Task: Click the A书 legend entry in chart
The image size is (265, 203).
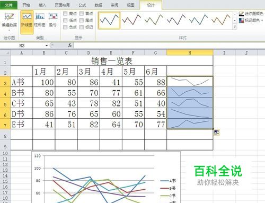Action: pos(168,181)
